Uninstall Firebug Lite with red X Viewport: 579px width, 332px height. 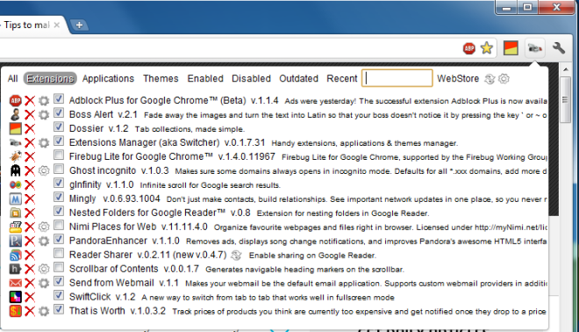pos(30,156)
